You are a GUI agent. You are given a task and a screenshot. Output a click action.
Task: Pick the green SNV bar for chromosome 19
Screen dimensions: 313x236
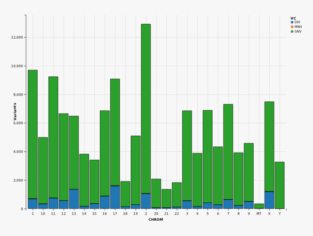[135, 170]
